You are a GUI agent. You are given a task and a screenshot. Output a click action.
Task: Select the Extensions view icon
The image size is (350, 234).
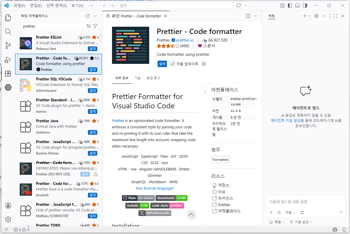coord(8,73)
